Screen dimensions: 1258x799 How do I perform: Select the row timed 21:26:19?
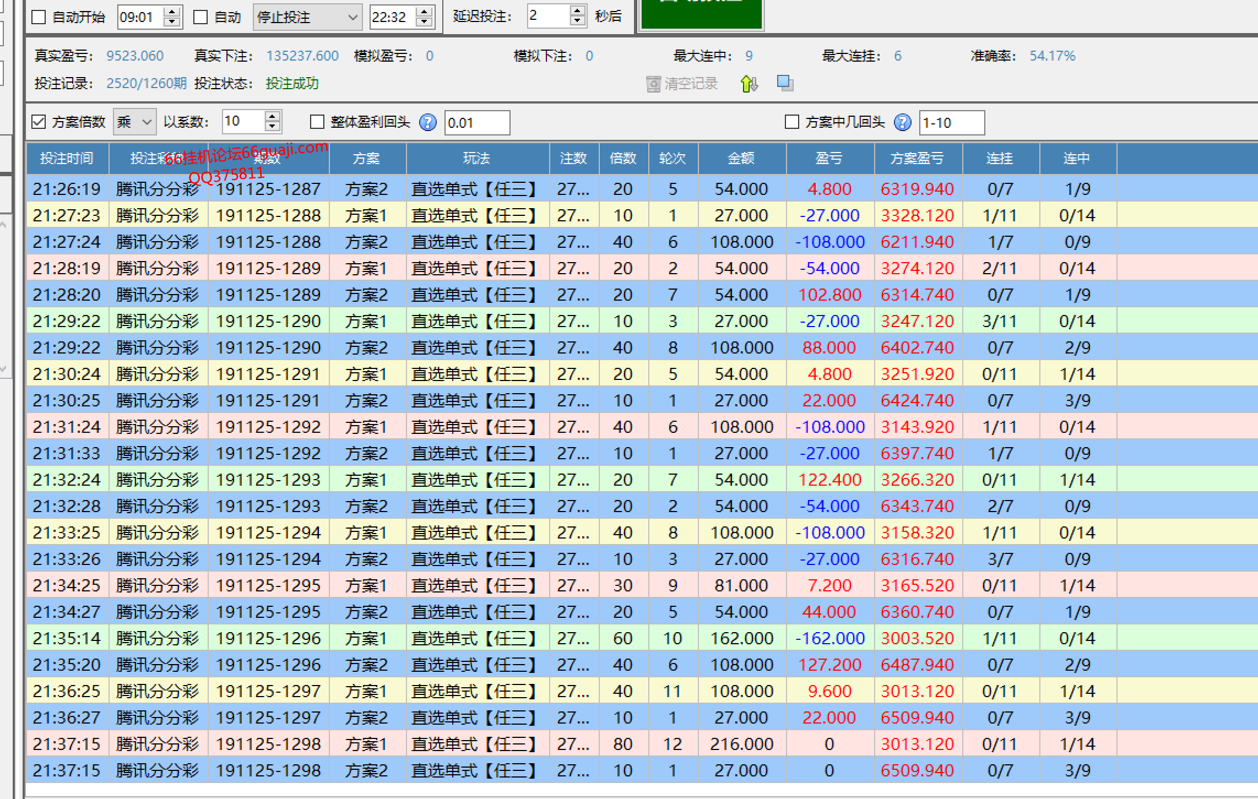coord(642,189)
